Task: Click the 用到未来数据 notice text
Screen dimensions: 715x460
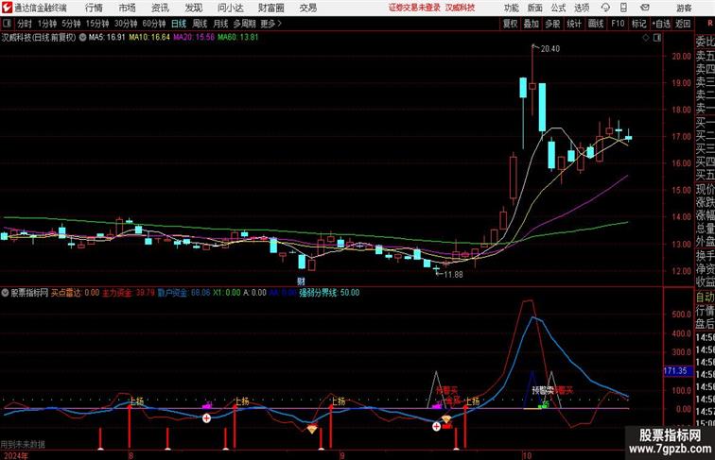Action: (x=23, y=445)
